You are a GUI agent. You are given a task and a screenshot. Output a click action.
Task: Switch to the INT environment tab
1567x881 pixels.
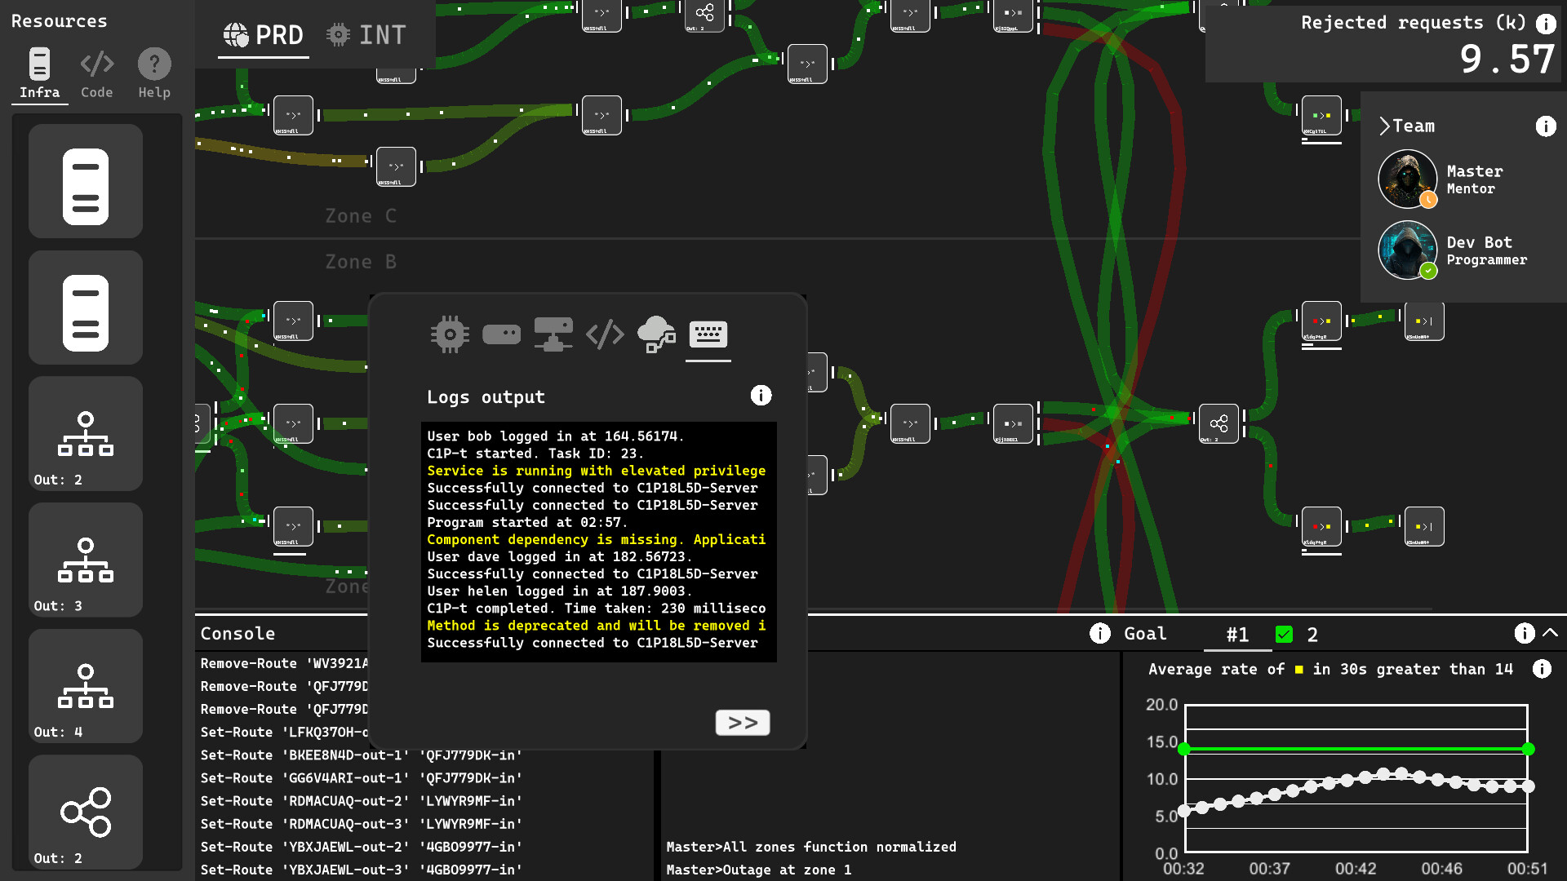click(366, 34)
